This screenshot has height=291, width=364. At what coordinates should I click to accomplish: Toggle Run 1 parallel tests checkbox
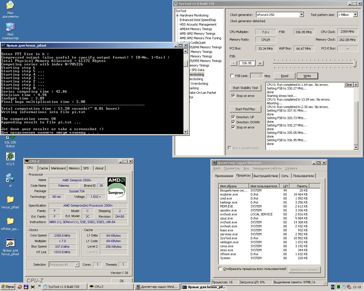coord(229,148)
